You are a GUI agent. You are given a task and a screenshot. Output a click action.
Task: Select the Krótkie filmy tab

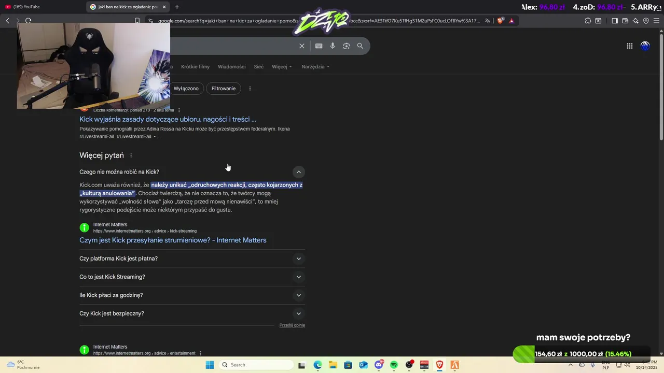tap(195, 67)
